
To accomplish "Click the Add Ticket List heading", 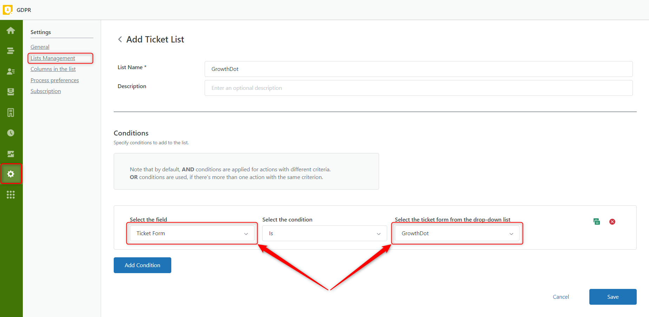I will (x=155, y=39).
